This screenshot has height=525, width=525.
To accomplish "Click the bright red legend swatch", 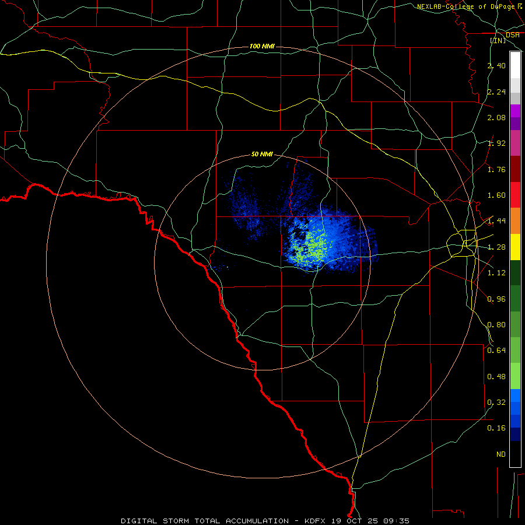I will point(515,195).
